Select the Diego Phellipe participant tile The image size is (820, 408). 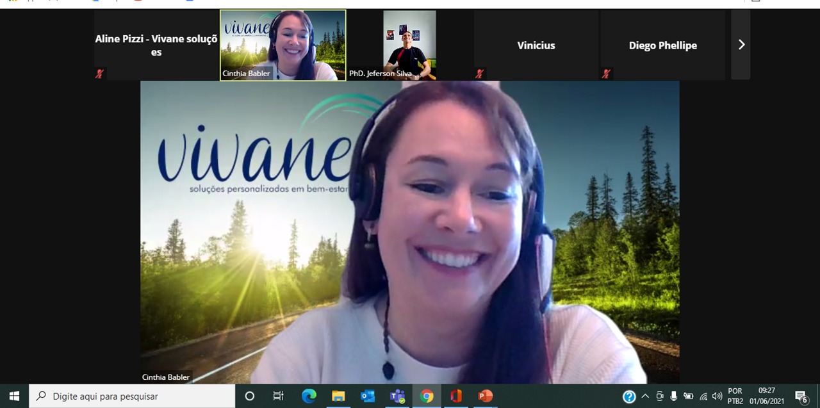tap(662, 45)
